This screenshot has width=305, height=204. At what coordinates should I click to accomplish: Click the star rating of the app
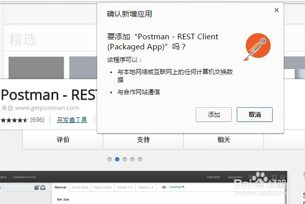pyautogui.click(x=14, y=120)
